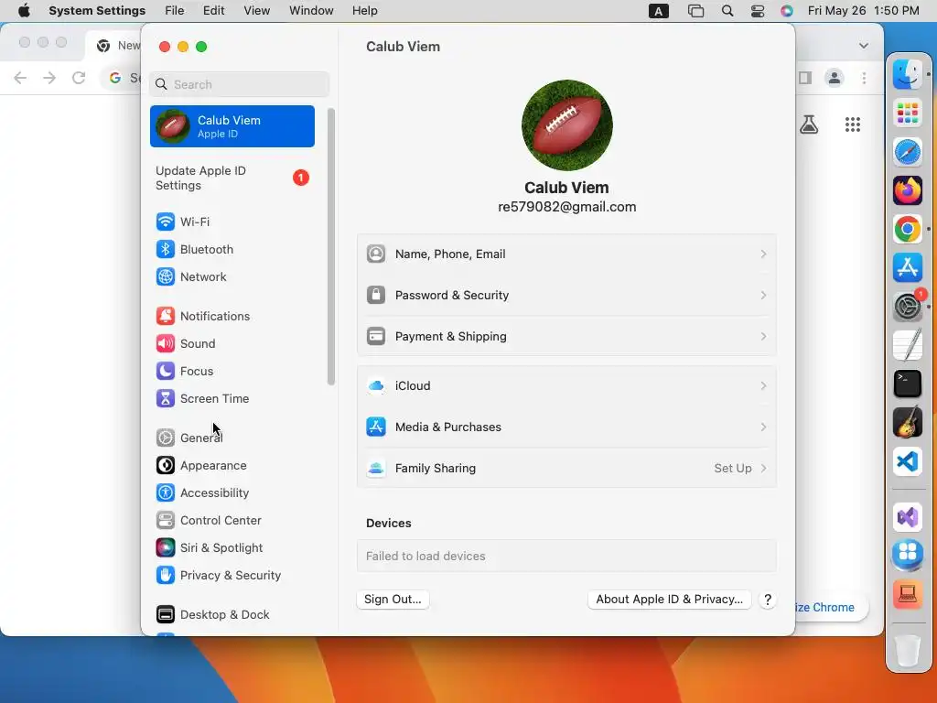This screenshot has height=703, width=937.
Task: Select Sound in sidebar
Action: point(186,344)
